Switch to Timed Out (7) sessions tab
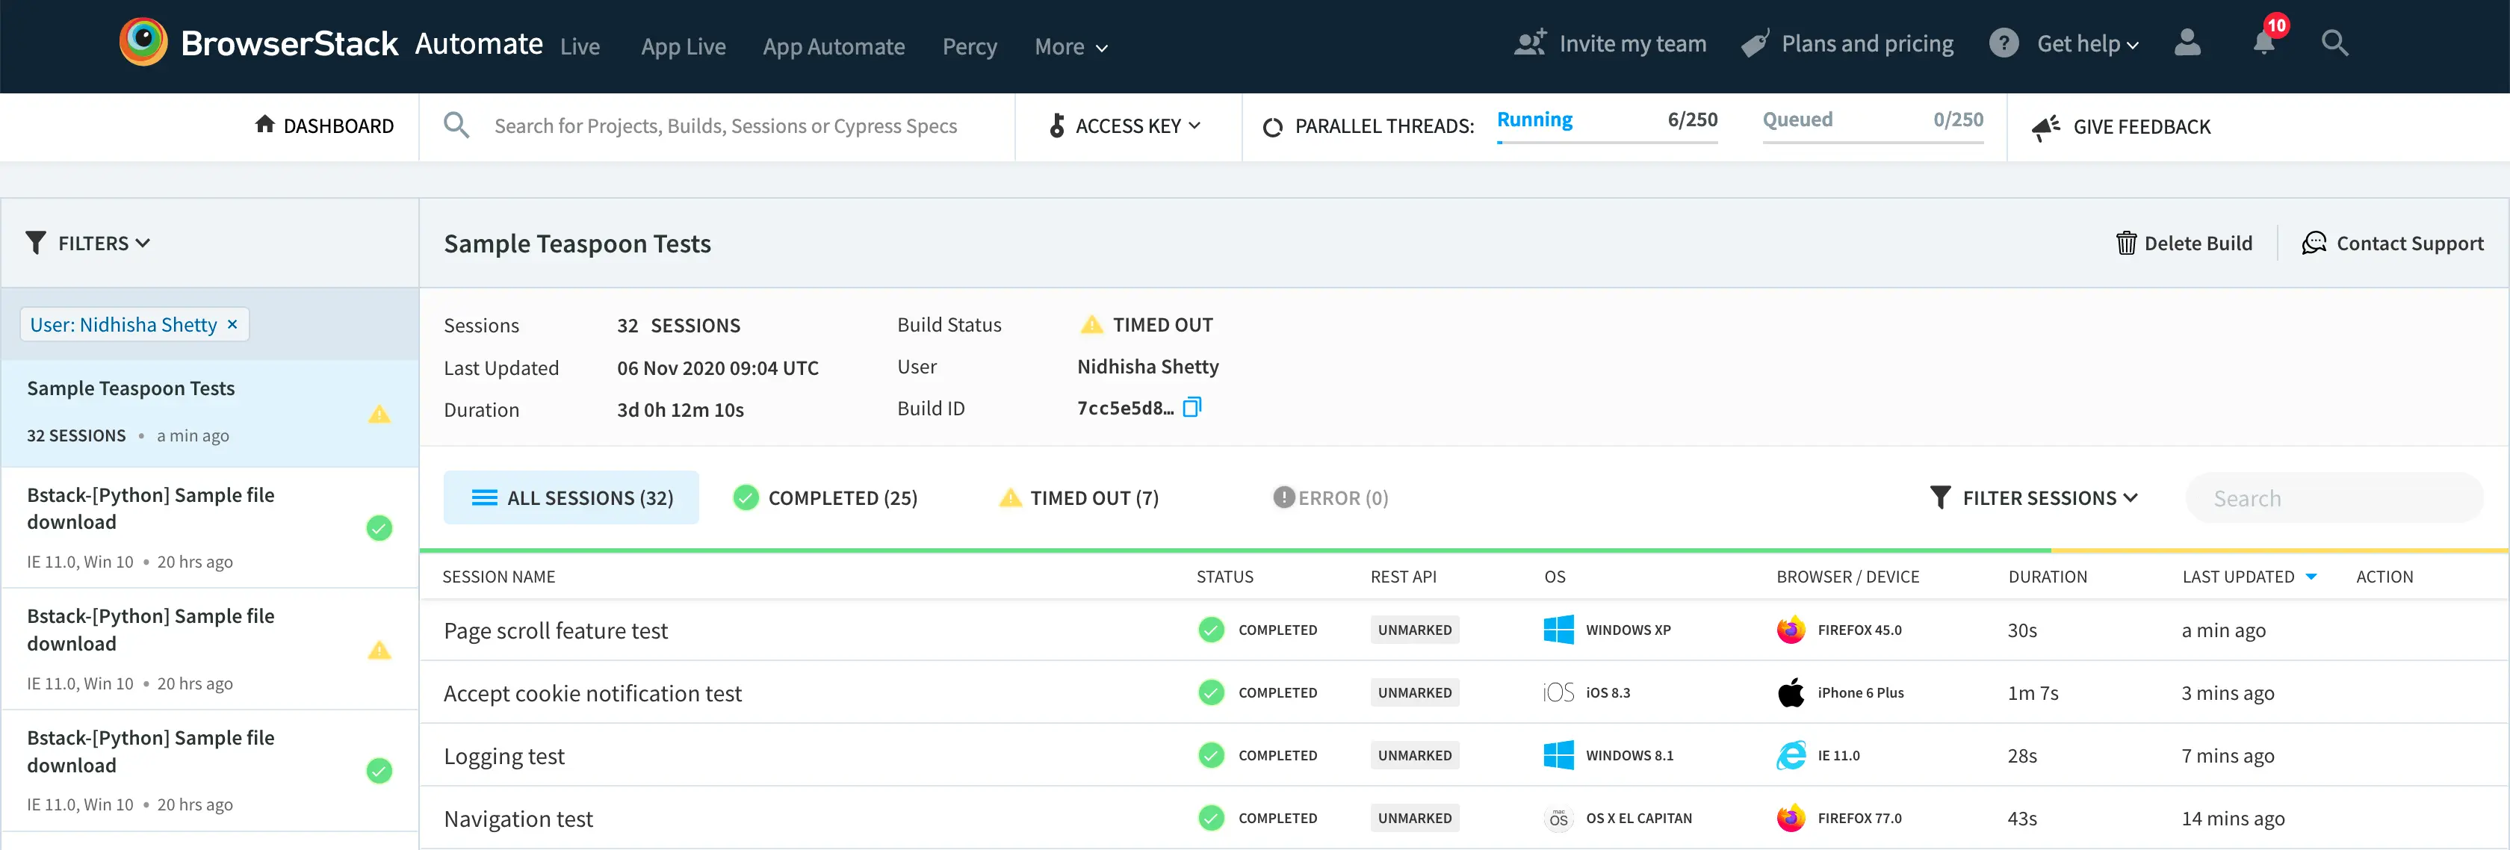 pos(1079,498)
